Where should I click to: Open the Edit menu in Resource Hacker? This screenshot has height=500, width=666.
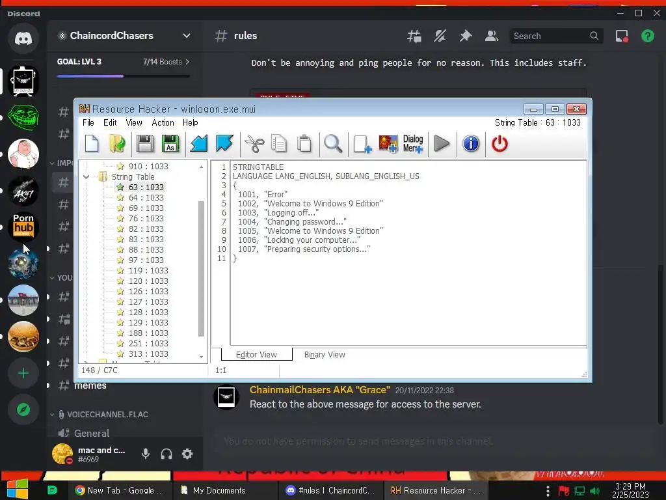110,122
